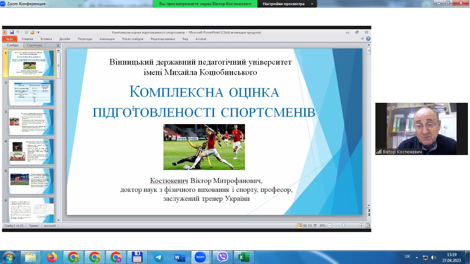
Task: Start Slide Show from status bar icon
Action: coord(314,225)
